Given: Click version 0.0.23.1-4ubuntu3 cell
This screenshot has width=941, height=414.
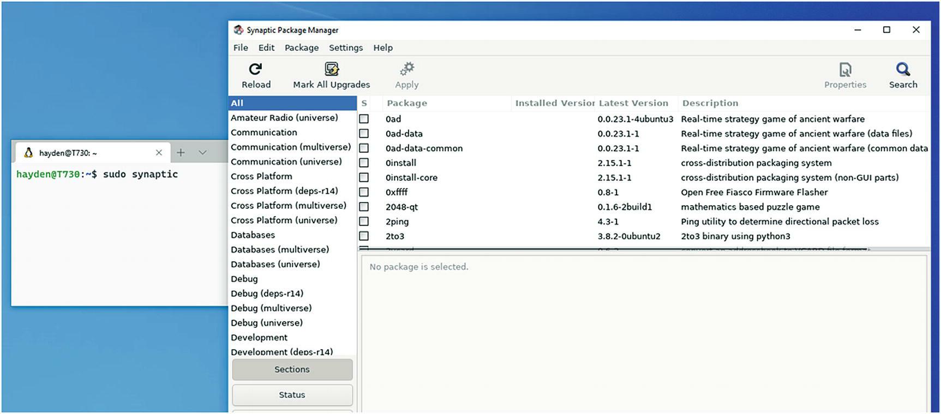Looking at the screenshot, I should click(x=636, y=119).
